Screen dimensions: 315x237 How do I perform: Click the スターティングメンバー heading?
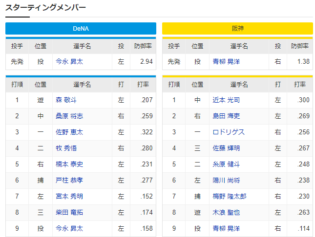(x=45, y=8)
